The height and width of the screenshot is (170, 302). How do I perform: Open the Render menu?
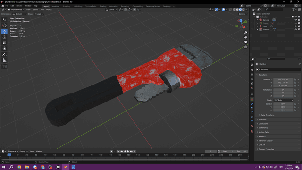coord(19,6)
